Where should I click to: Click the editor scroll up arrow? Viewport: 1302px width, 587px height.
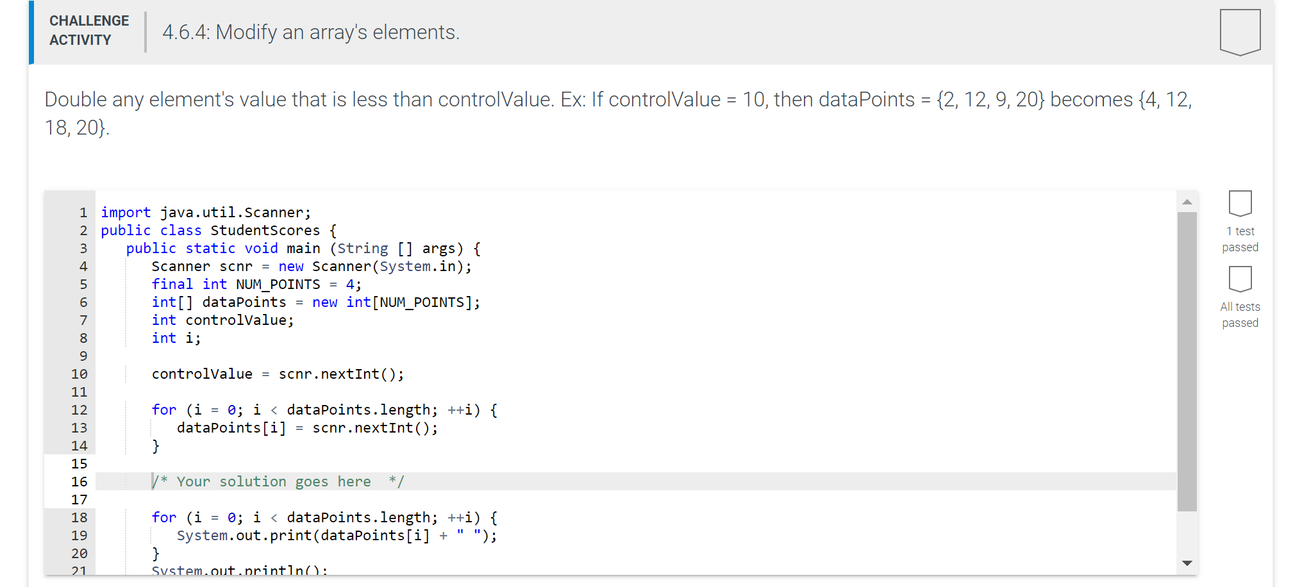[1187, 202]
